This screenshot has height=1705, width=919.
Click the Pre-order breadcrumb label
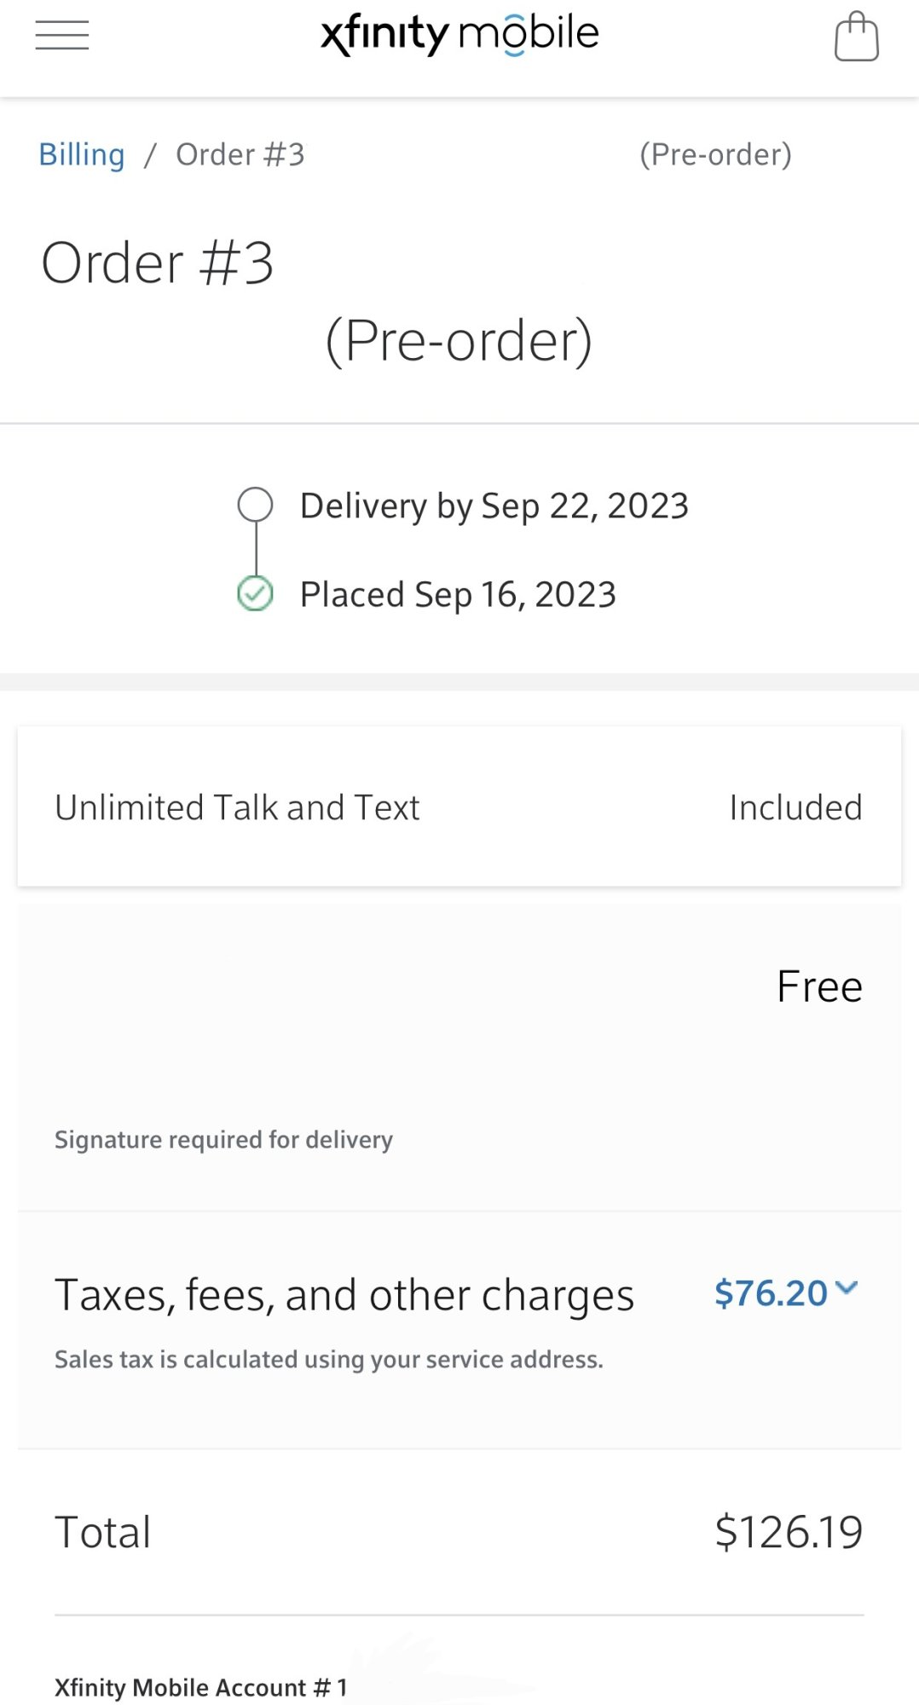click(x=715, y=155)
